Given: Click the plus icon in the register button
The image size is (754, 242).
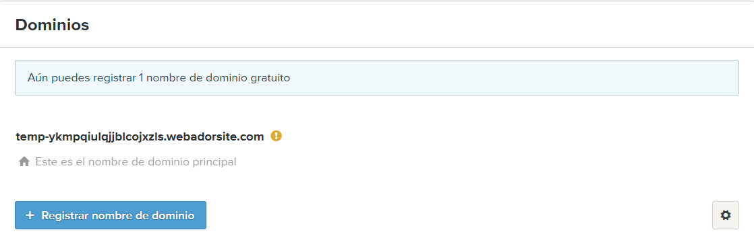Looking at the screenshot, I should pyautogui.click(x=30, y=215).
